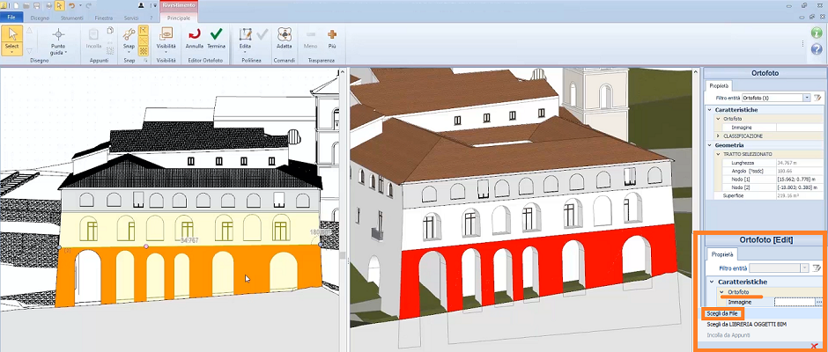The image size is (828, 352).
Task: Open the Filtro entità Ortofoto dropdown
Action: point(806,97)
